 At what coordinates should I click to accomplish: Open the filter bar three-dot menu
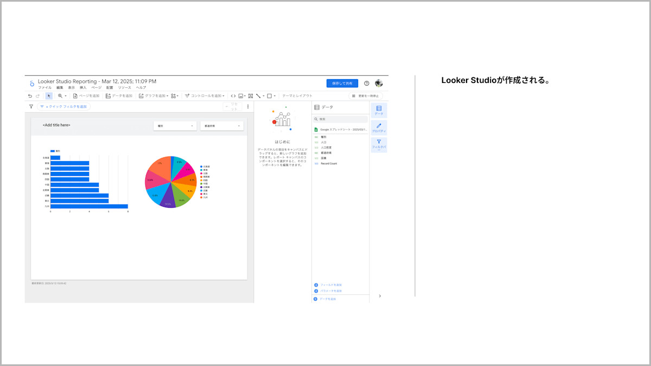click(248, 107)
